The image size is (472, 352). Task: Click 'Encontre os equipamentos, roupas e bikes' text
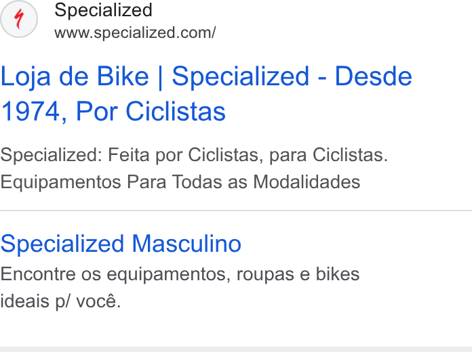coord(180,274)
